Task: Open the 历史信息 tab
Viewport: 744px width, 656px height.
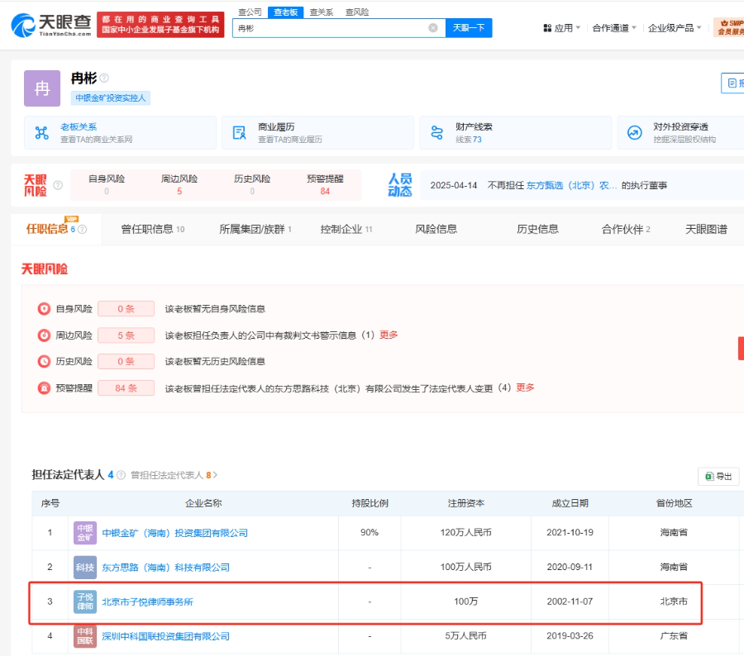Action: tap(537, 230)
